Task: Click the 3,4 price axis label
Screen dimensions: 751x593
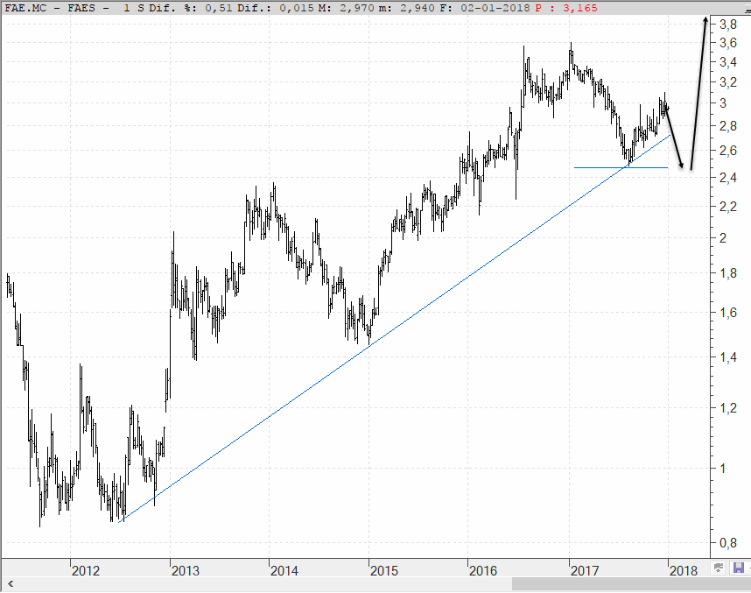Action: pos(728,62)
